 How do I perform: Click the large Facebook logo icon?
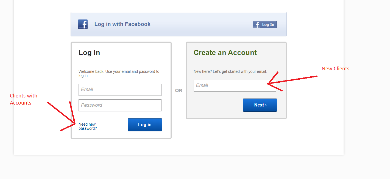(83, 24)
